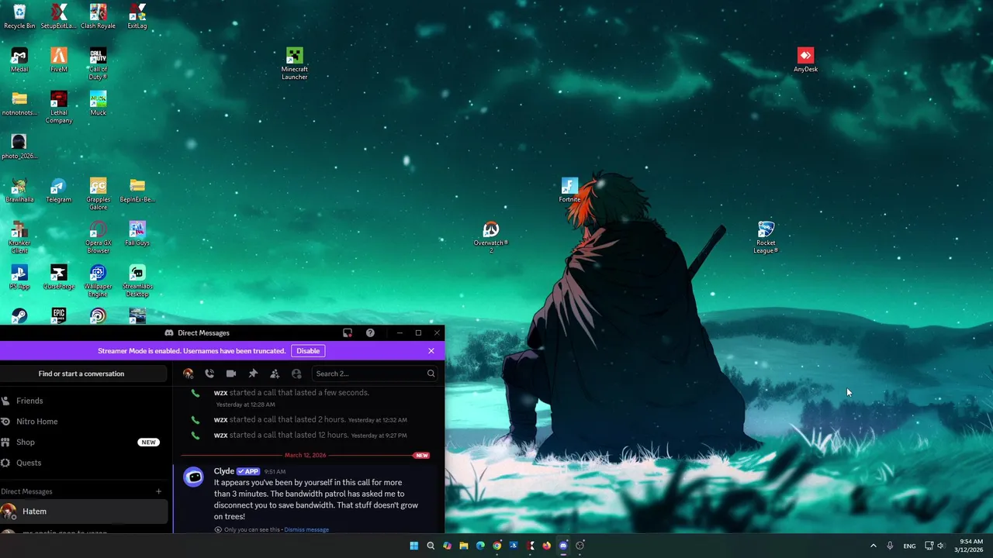Select the Fall Guys desktop icon
Viewport: 993px width, 558px height.
[137, 233]
